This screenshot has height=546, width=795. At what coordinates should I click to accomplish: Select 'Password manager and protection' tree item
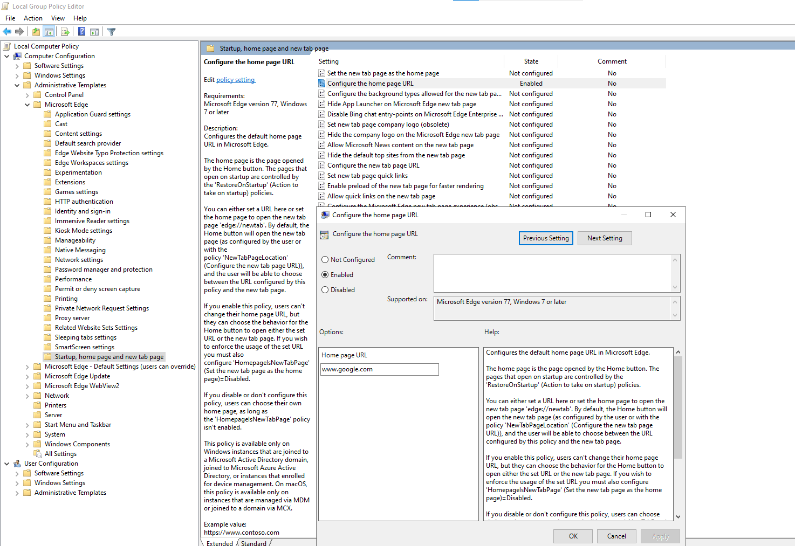point(104,269)
